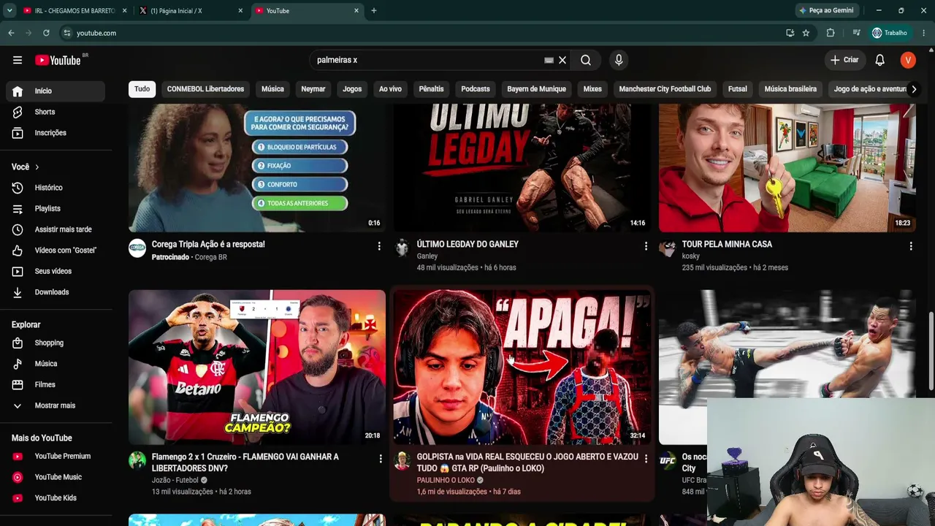Select the Bayern de Munique filter chip

(x=537, y=89)
